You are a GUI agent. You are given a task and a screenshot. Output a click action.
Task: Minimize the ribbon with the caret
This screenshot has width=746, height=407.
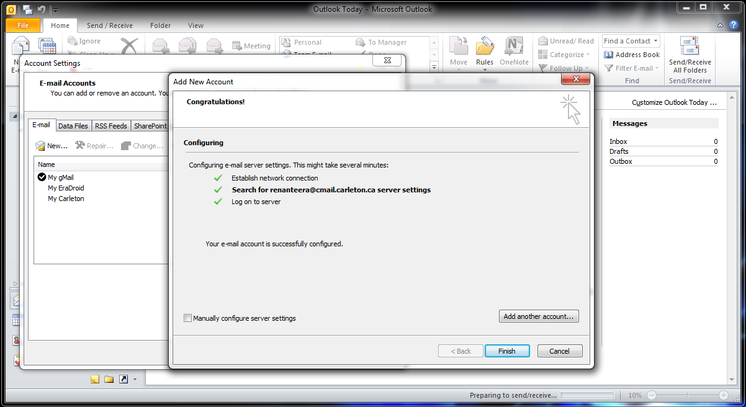click(x=719, y=25)
